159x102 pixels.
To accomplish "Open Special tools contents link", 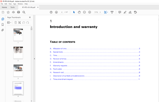I will pos(95,52).
